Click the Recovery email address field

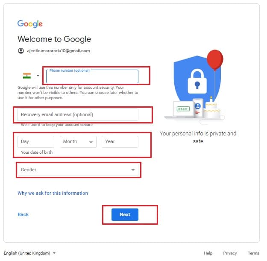point(78,115)
